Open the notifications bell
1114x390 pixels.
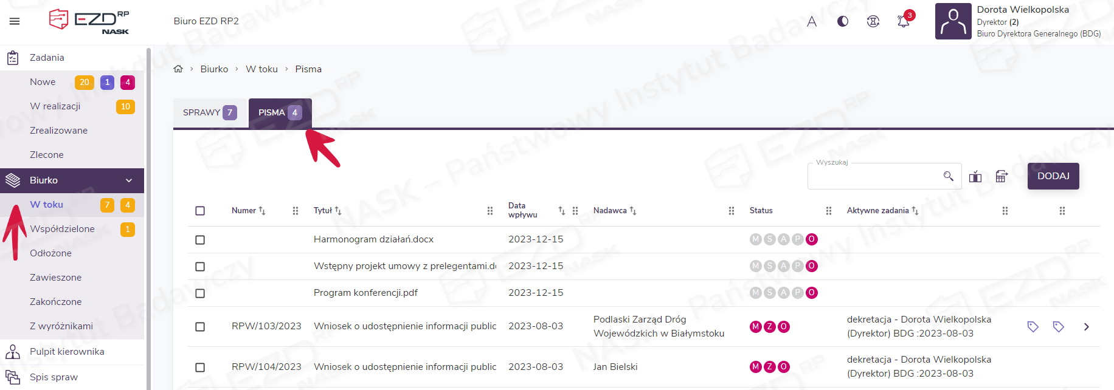903,21
